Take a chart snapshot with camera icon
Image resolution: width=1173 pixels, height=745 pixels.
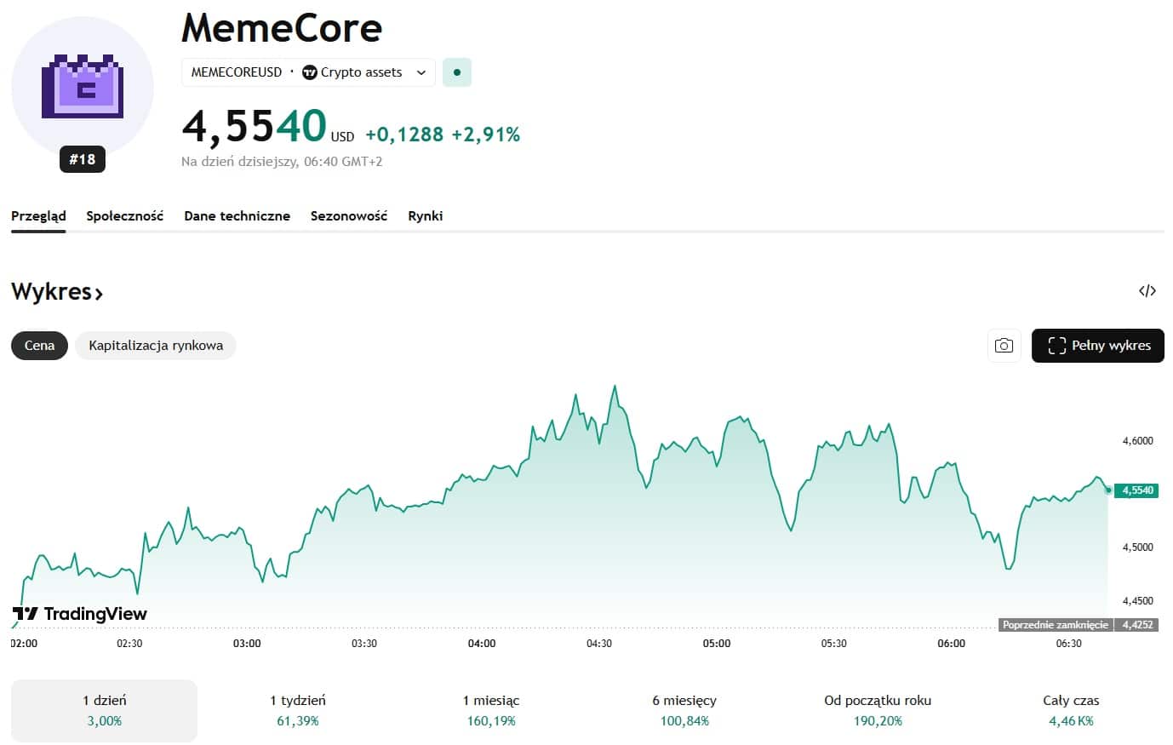click(1004, 346)
